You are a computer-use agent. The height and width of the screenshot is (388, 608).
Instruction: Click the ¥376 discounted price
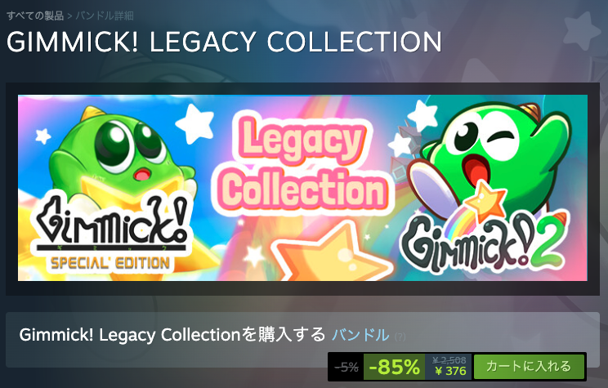click(x=450, y=372)
